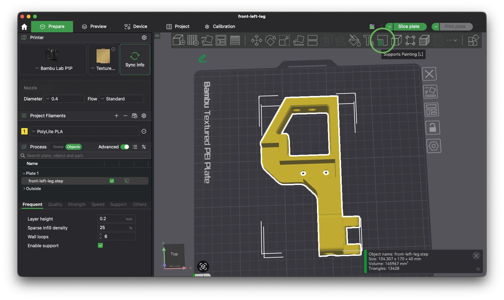The width and height of the screenshot is (504, 300).
Task: Toggle the Advanced mode switch
Action: [x=125, y=147]
